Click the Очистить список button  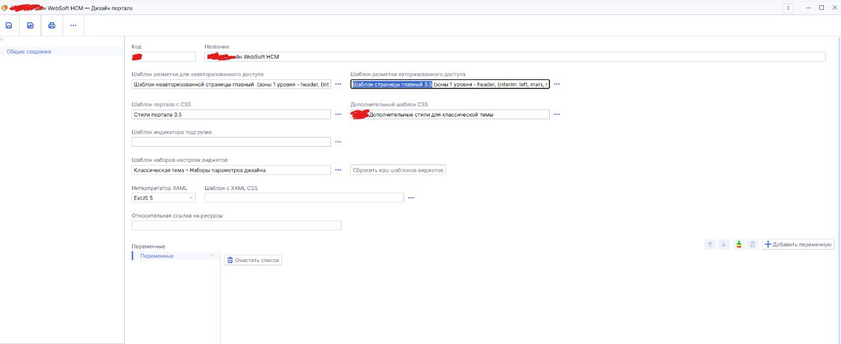tap(253, 260)
